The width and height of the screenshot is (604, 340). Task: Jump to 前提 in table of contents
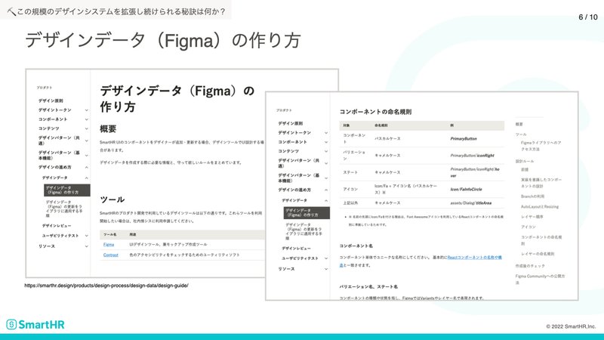pos(525,169)
